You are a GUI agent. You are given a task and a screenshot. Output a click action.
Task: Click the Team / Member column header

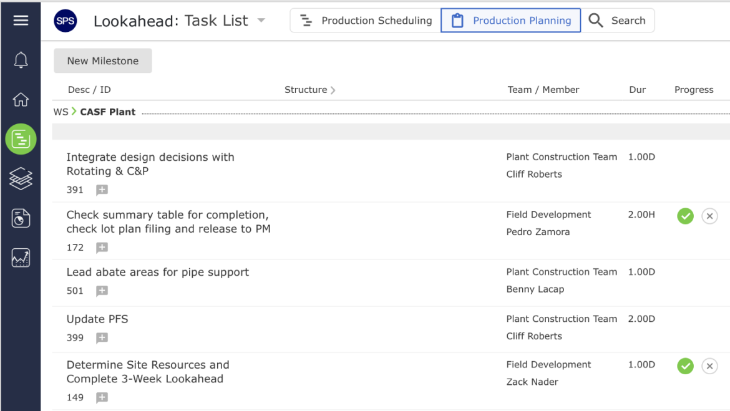[x=543, y=89]
